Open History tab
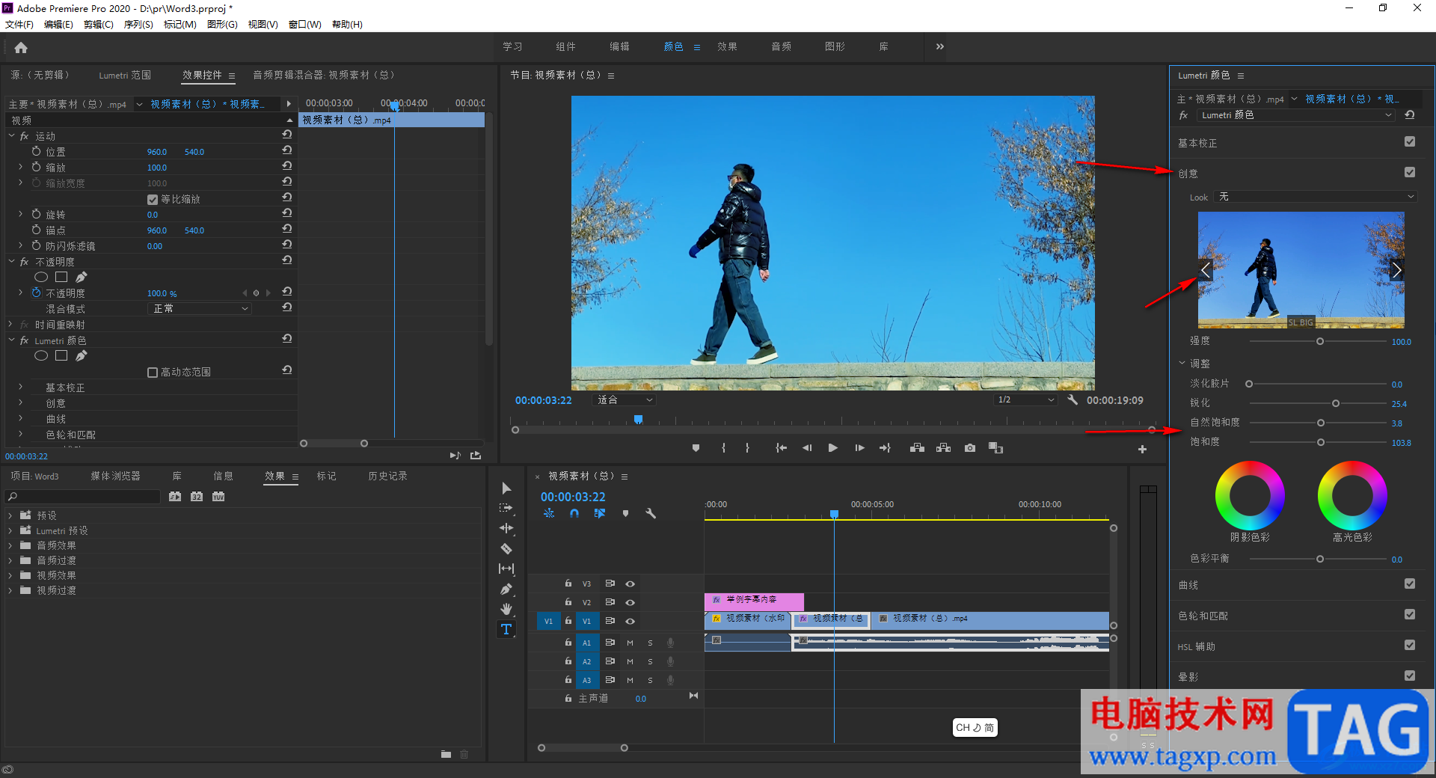Viewport: 1436px width, 778px height. pyautogui.click(x=387, y=477)
